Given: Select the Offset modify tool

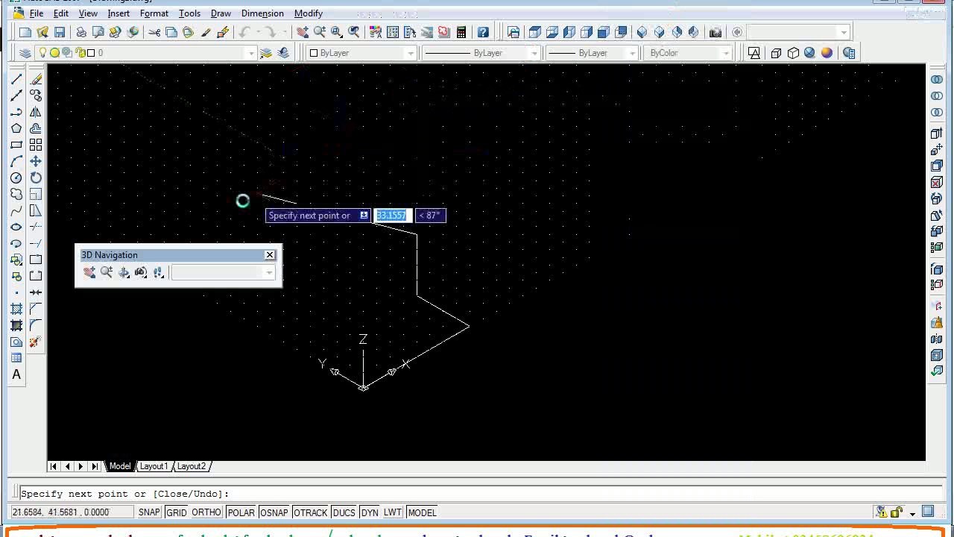Looking at the screenshot, I should coord(36,128).
